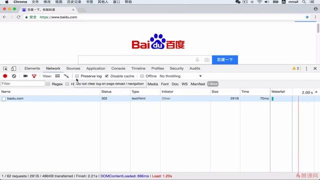Filter requests by WS
Viewport: 320px width, 180px height.
click(184, 84)
